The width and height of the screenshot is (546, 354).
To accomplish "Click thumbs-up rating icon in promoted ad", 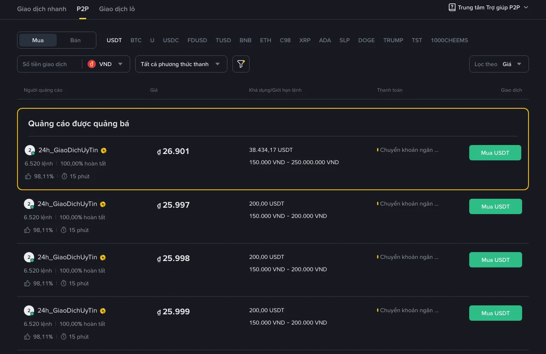I will [29, 176].
